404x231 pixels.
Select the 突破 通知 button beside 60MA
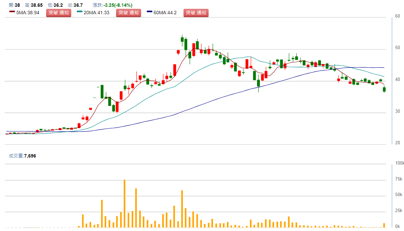[x=196, y=13]
